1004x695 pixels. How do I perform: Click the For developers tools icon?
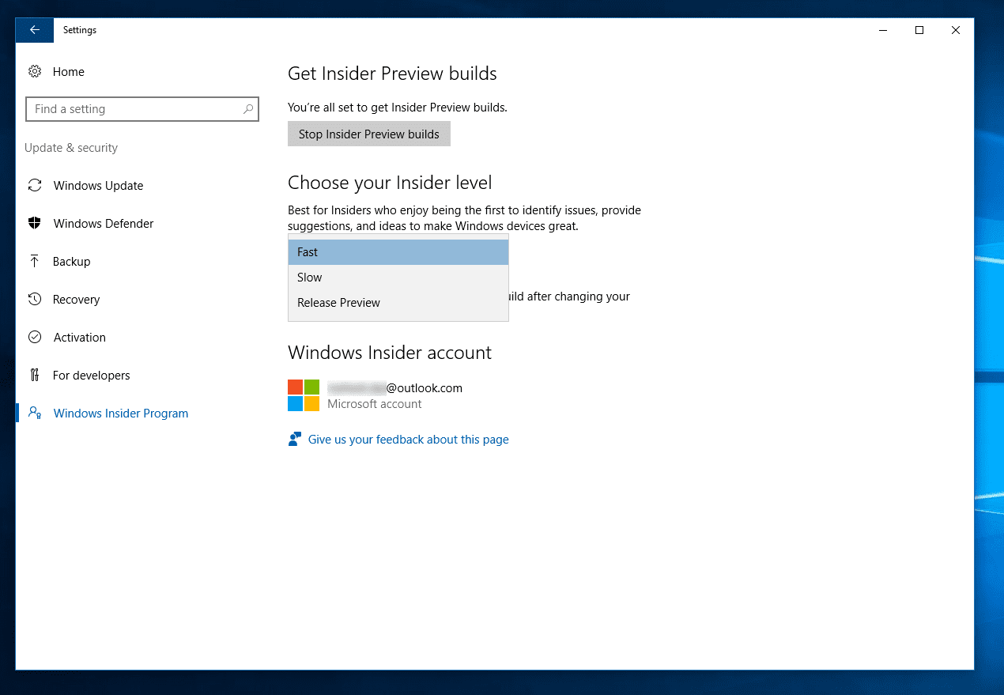(x=35, y=376)
